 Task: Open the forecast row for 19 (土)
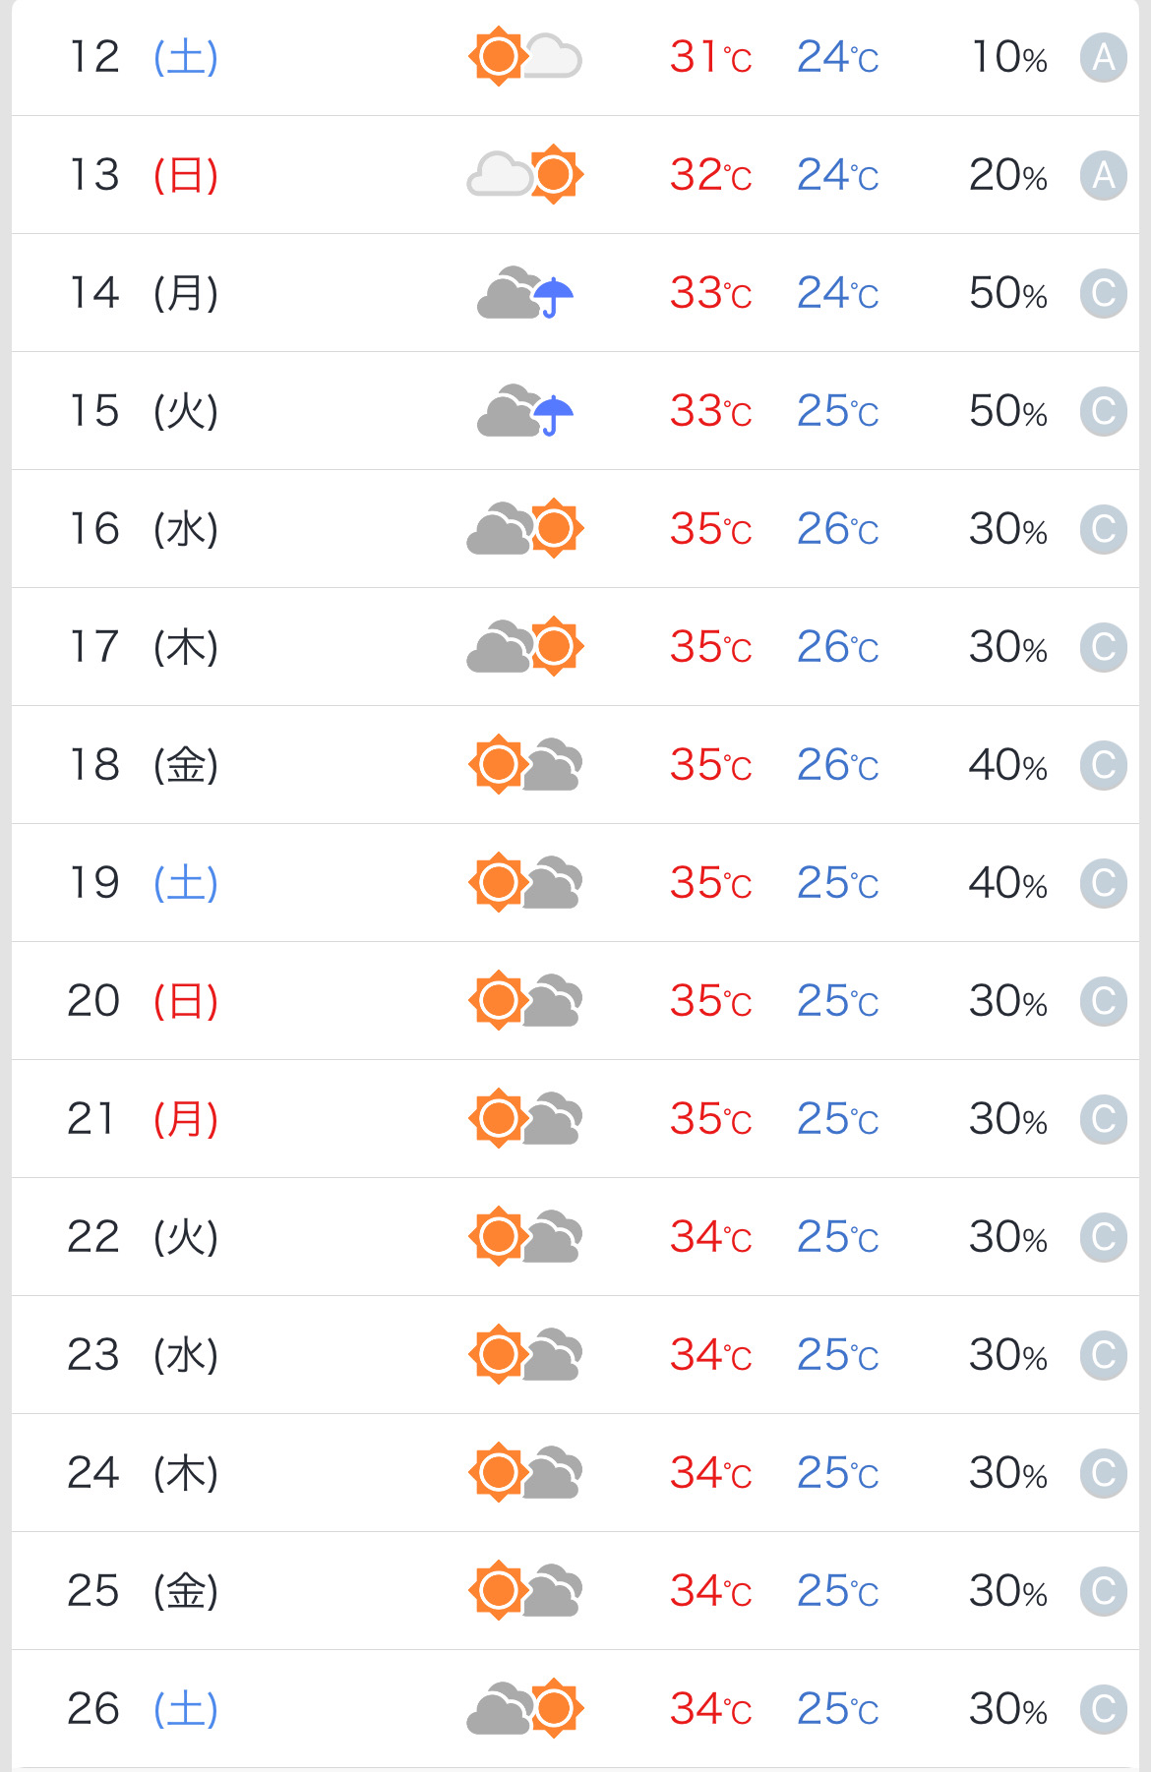[575, 883]
